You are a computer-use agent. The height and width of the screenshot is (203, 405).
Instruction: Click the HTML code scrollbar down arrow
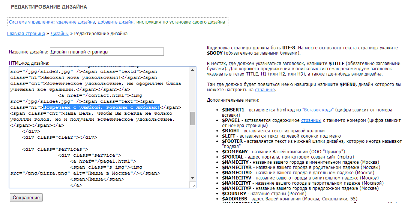[x=193, y=179]
